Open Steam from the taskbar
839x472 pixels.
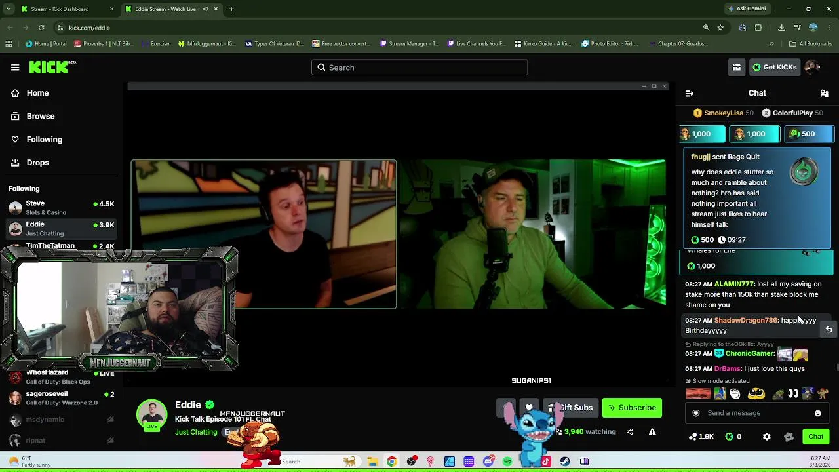pos(565,462)
